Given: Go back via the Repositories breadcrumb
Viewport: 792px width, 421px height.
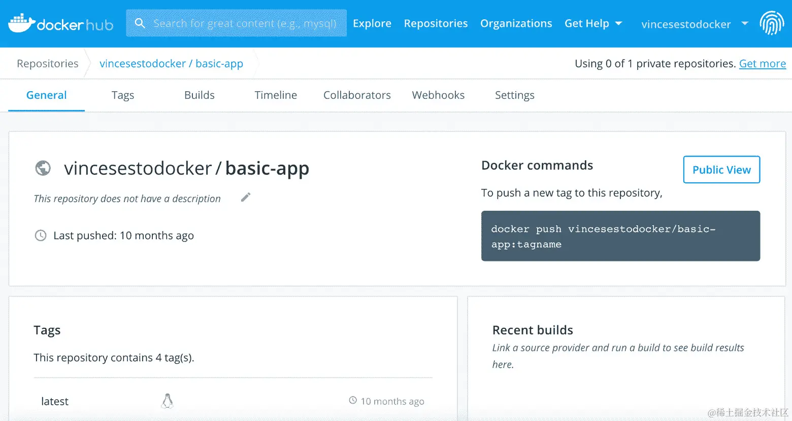Looking at the screenshot, I should [47, 63].
